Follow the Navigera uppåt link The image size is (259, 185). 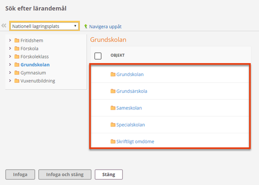105,27
